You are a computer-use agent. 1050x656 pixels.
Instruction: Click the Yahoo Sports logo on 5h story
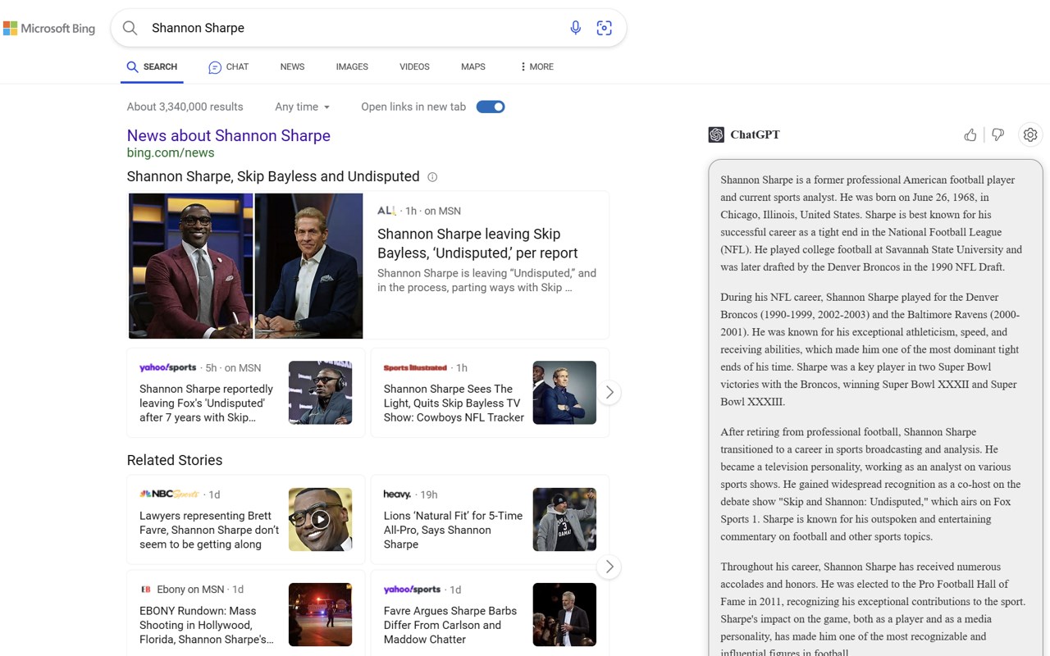168,367
